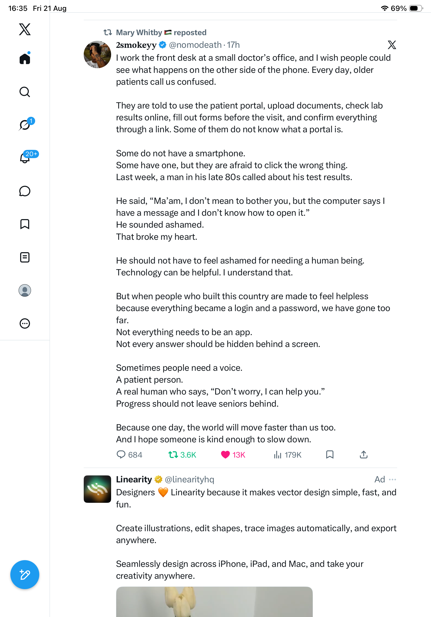The height and width of the screenshot is (617, 431).
Task: Open Bookmarks in the sidebar
Action: tap(25, 224)
